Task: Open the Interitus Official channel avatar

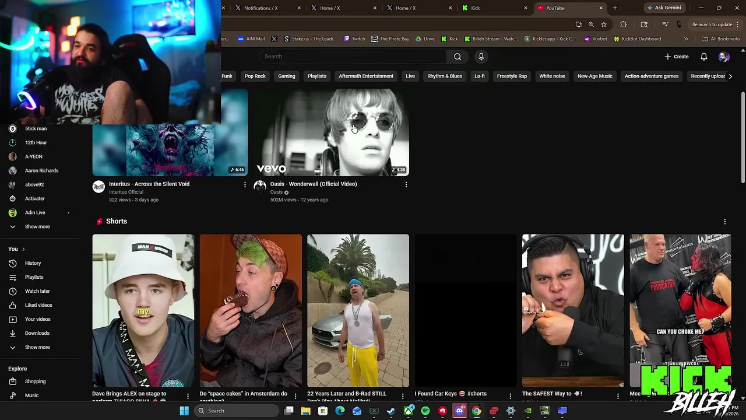Action: pos(99,187)
